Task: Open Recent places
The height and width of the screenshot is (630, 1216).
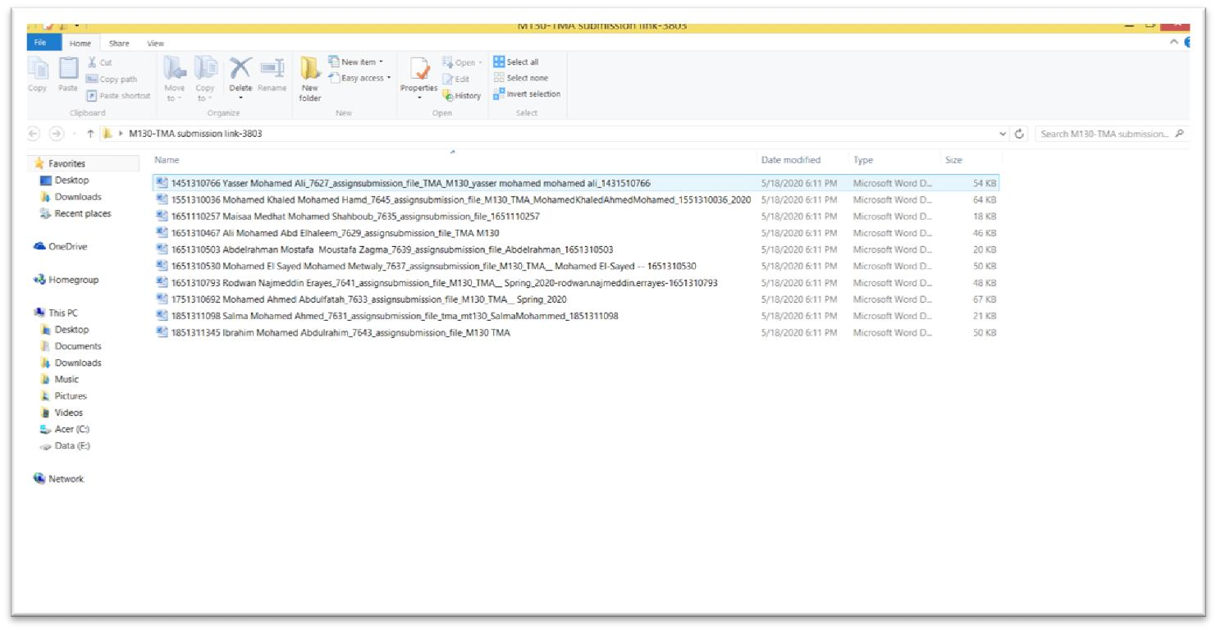Action: pyautogui.click(x=75, y=214)
